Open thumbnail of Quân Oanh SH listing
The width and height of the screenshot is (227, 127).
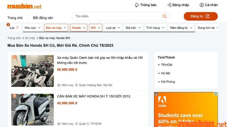32,71
